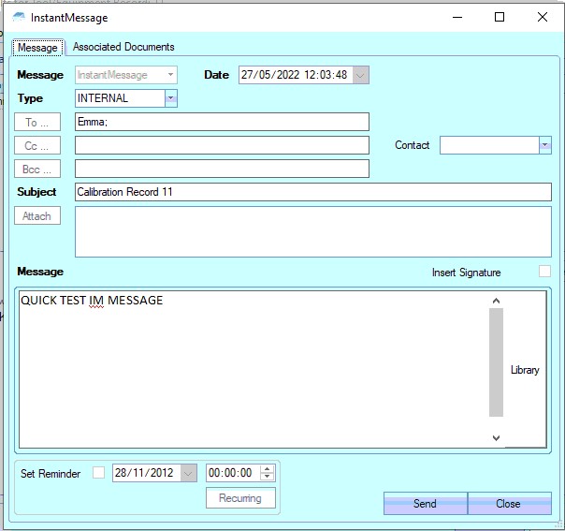
Task: Tick the Set Reminder checkbox
Action: [99, 474]
